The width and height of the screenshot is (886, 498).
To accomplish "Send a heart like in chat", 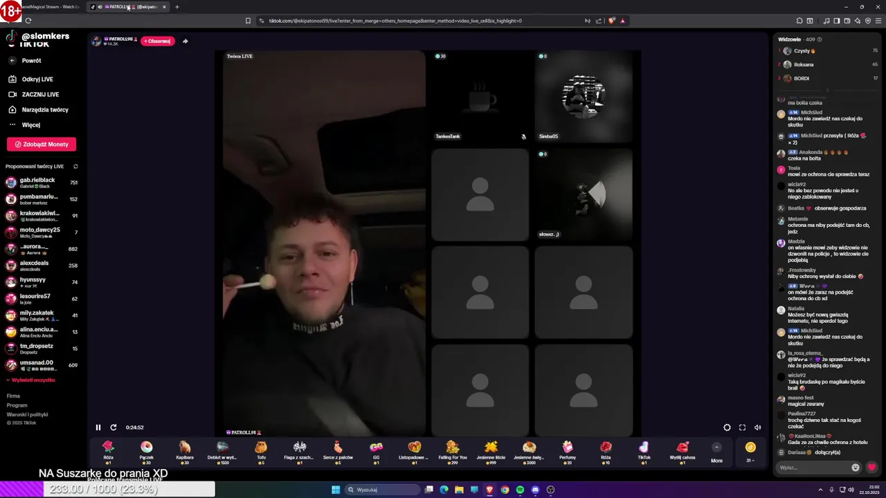I will (x=871, y=468).
